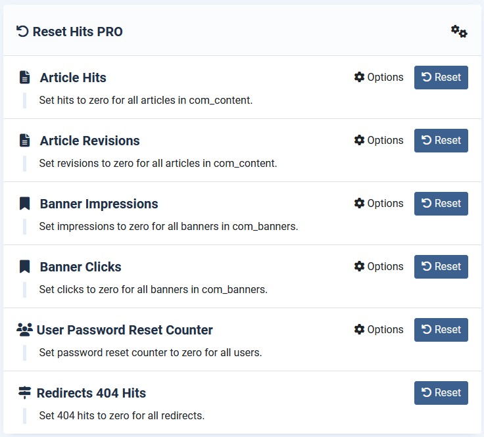Click the document icon beside Article Hits

point(24,78)
